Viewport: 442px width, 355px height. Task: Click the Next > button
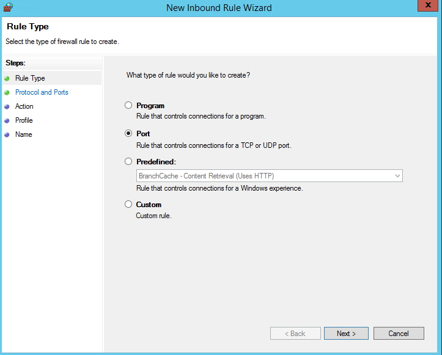(x=346, y=333)
